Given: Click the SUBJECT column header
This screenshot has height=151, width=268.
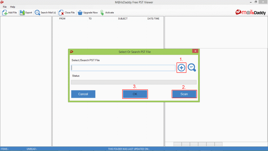Looking at the screenshot, I should click(123, 19).
